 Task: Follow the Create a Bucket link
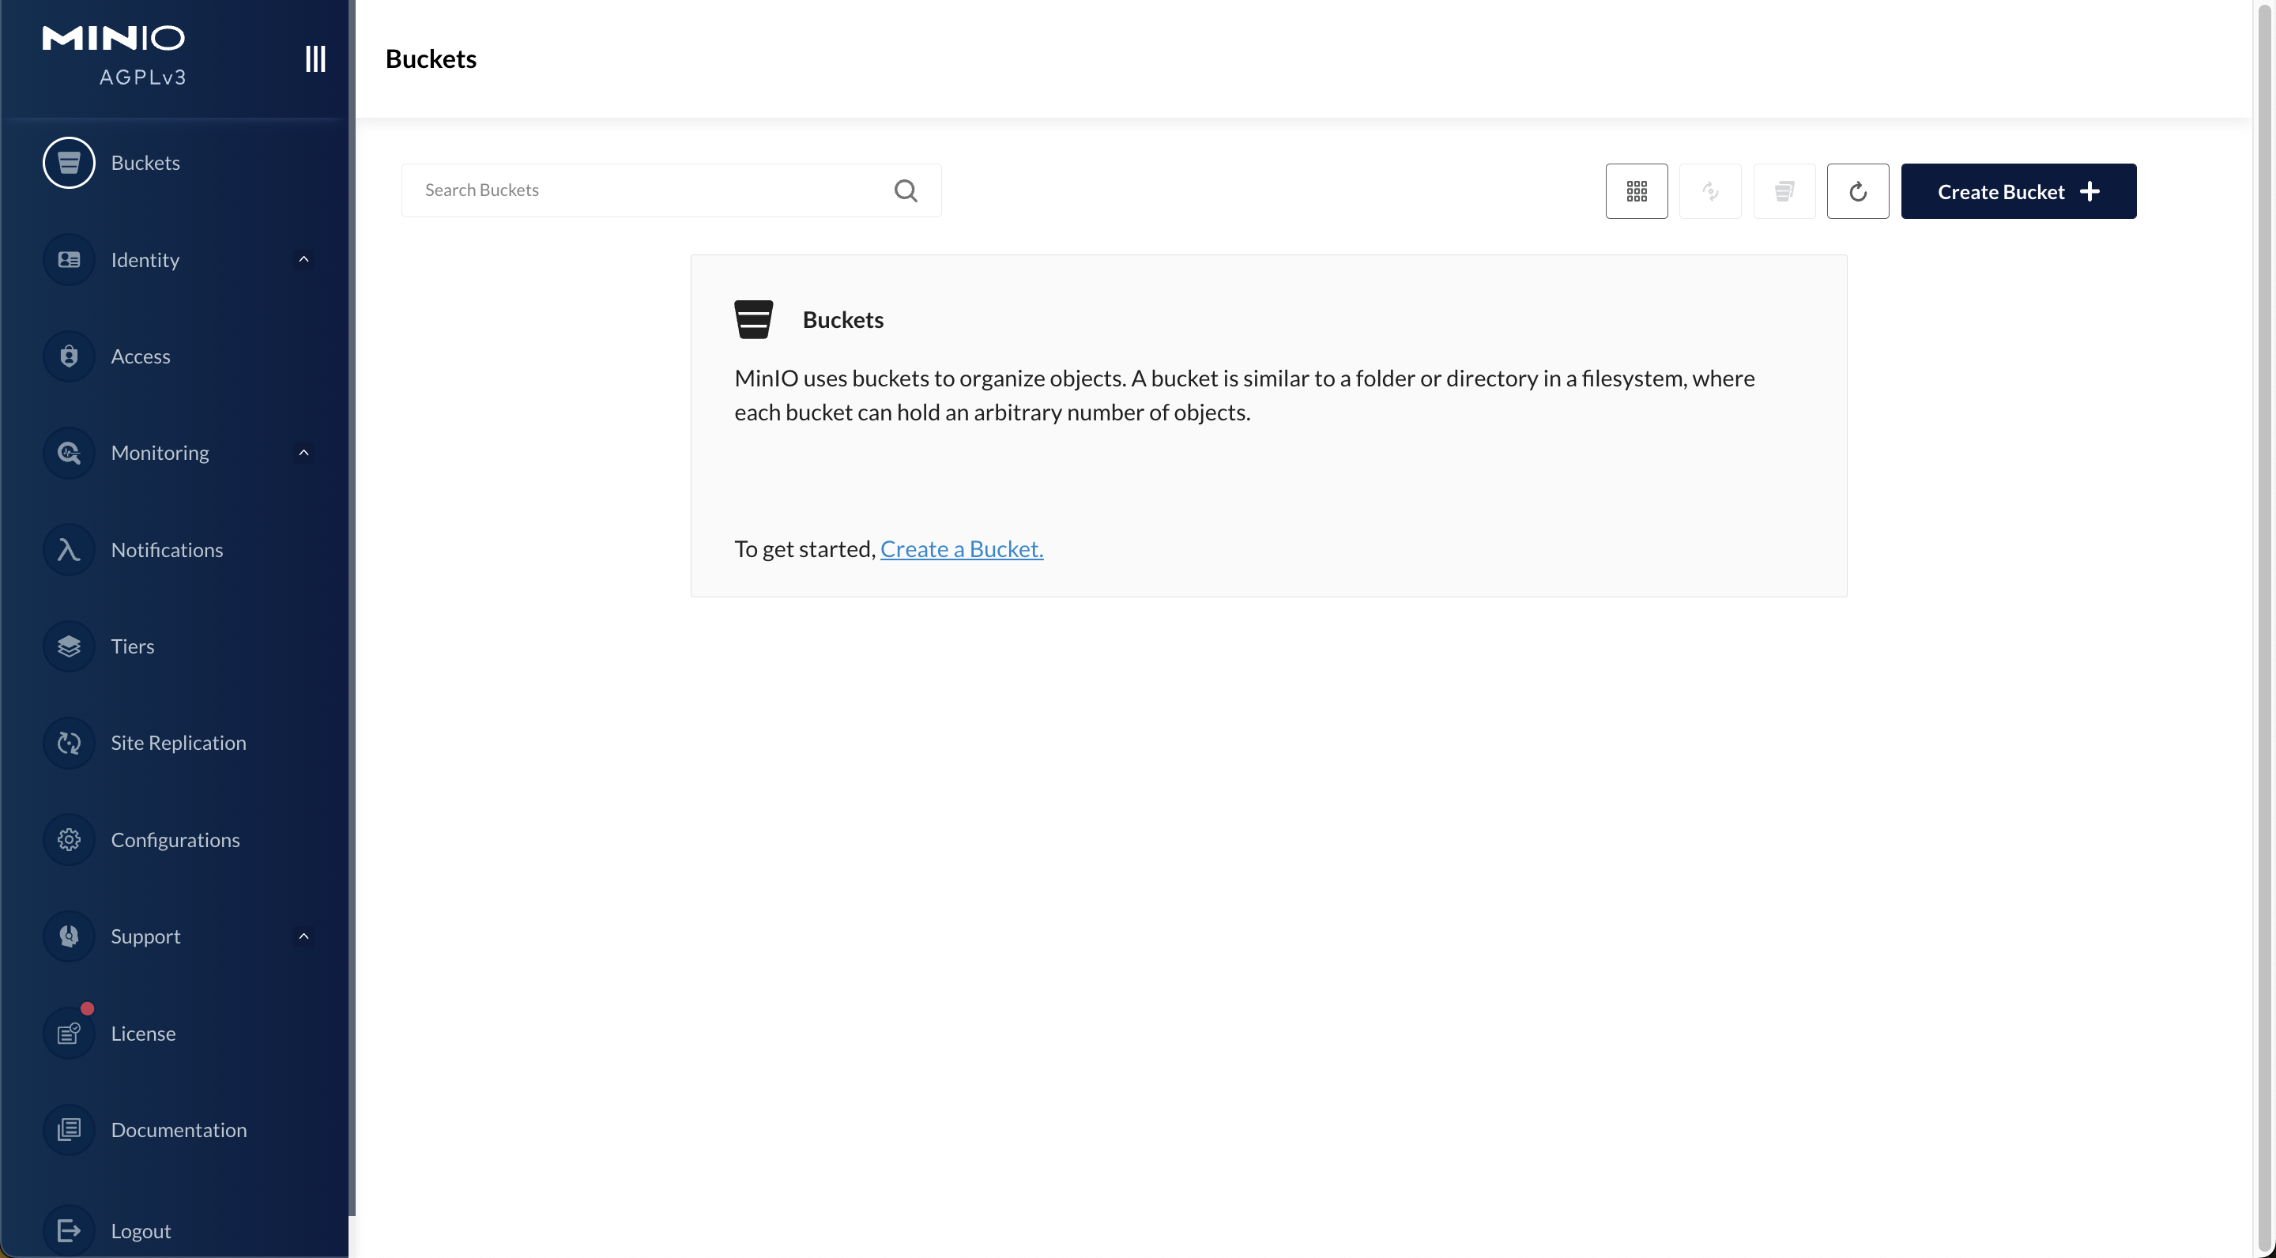tap(960, 548)
